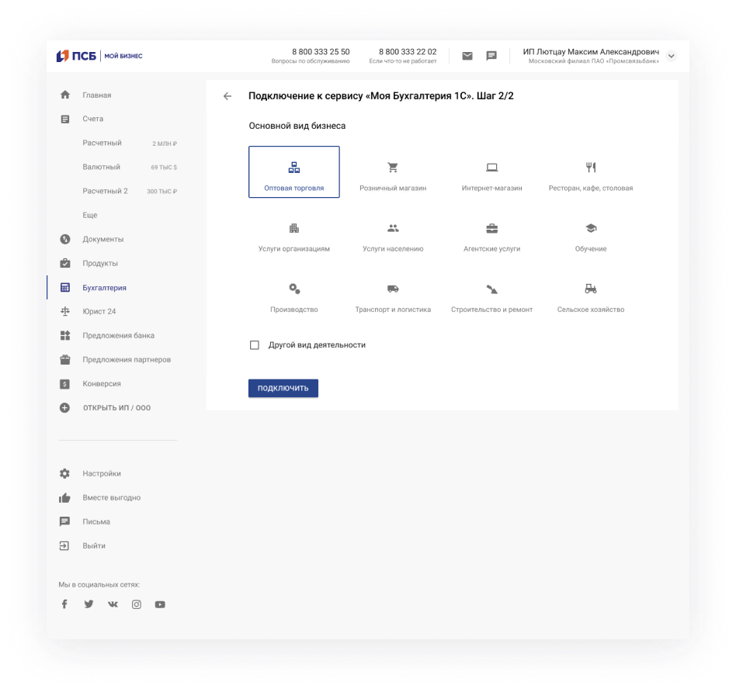Pick the Ресторан, кафе, столовая icon
The width and height of the screenshot is (736, 692).
tap(591, 168)
